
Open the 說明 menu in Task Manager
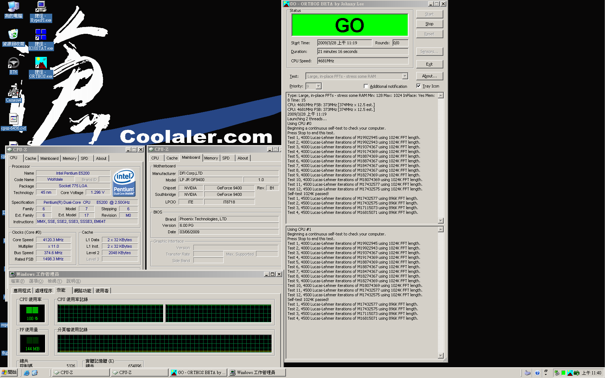(x=73, y=281)
